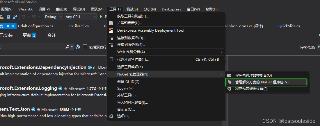
Task: Click verified badge next to Microsoft.Extensions.DependencyInjection
Action: pos(90,67)
